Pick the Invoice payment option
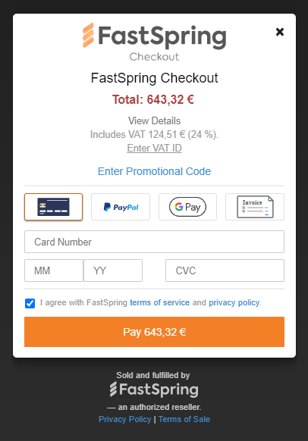The image size is (308, 441). point(255,207)
